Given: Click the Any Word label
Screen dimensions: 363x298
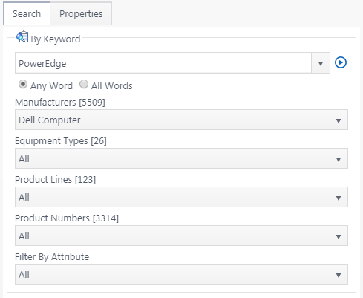Looking at the screenshot, I should (51, 86).
